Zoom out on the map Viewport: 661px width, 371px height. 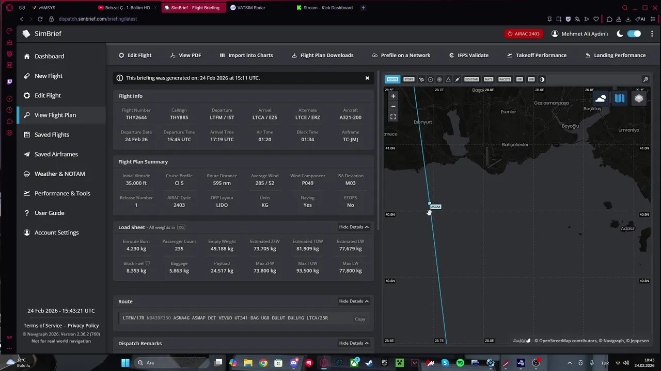click(393, 106)
